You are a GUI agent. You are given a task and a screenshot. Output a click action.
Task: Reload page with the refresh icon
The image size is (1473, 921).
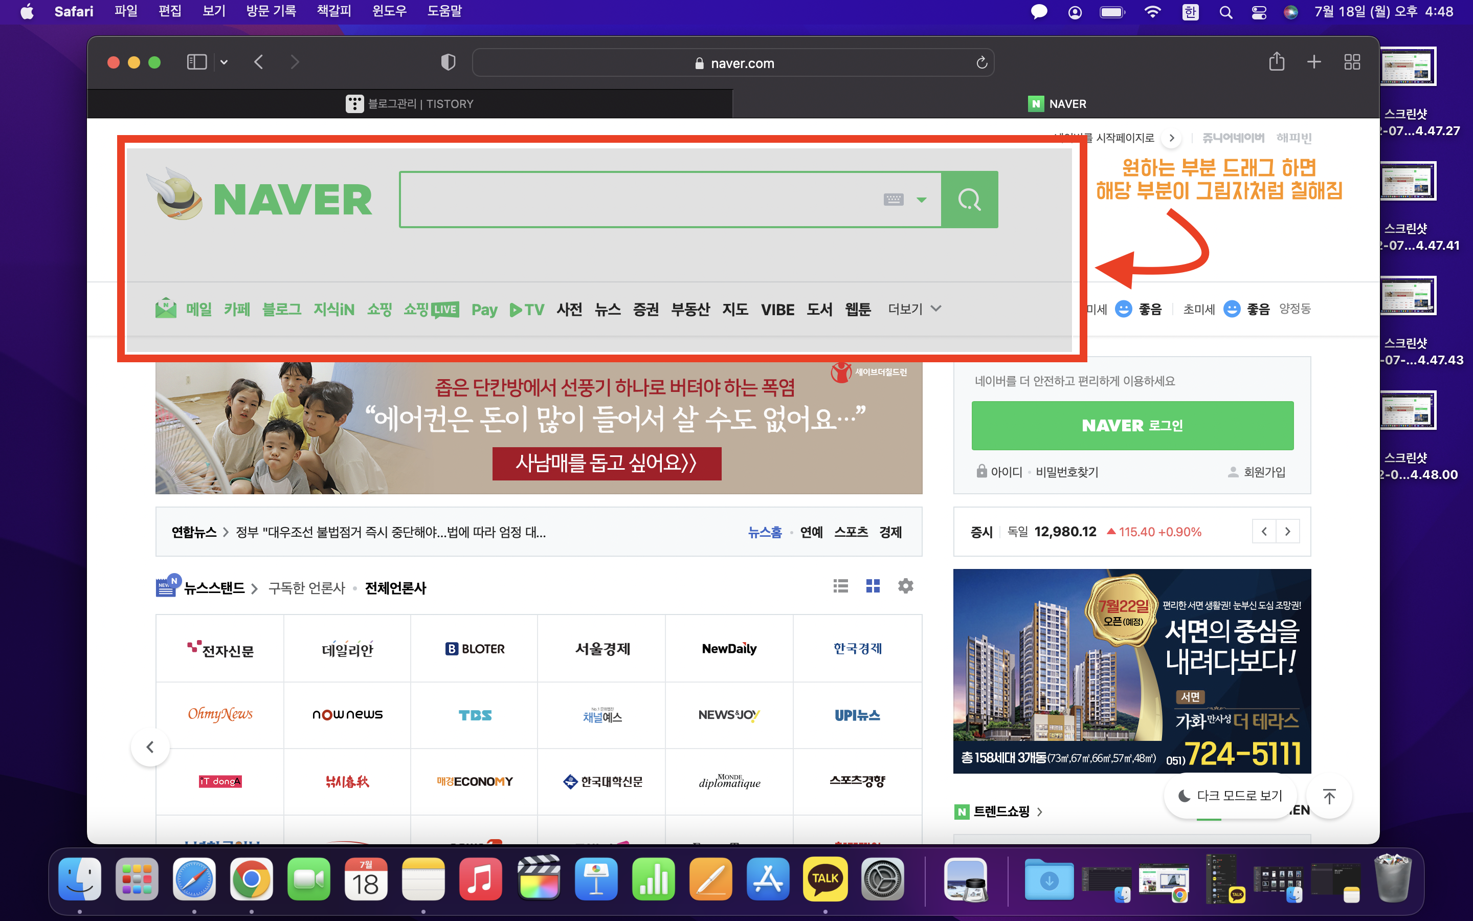(981, 63)
